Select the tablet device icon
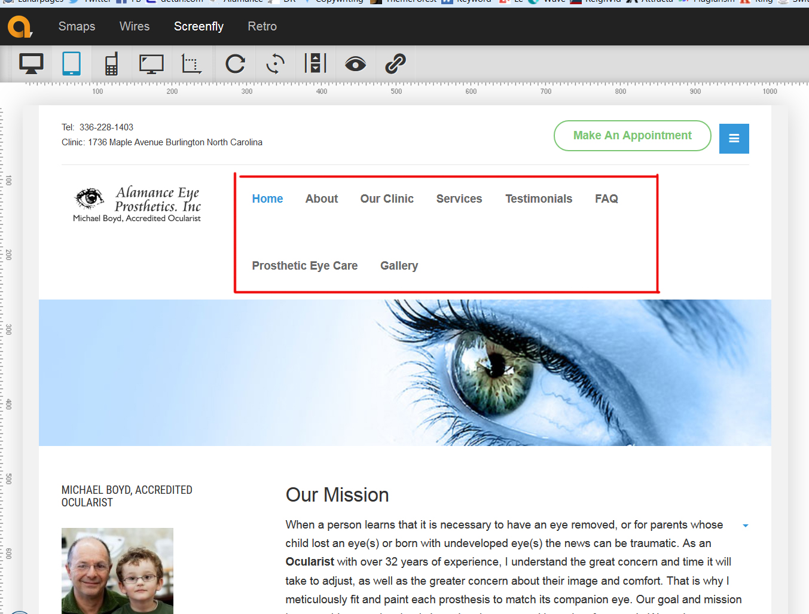The width and height of the screenshot is (809, 614). point(71,63)
